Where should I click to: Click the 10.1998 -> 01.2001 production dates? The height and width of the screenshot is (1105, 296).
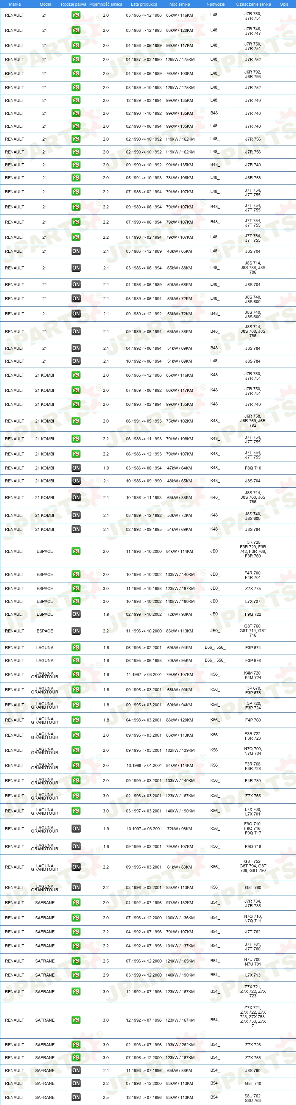click(x=144, y=765)
